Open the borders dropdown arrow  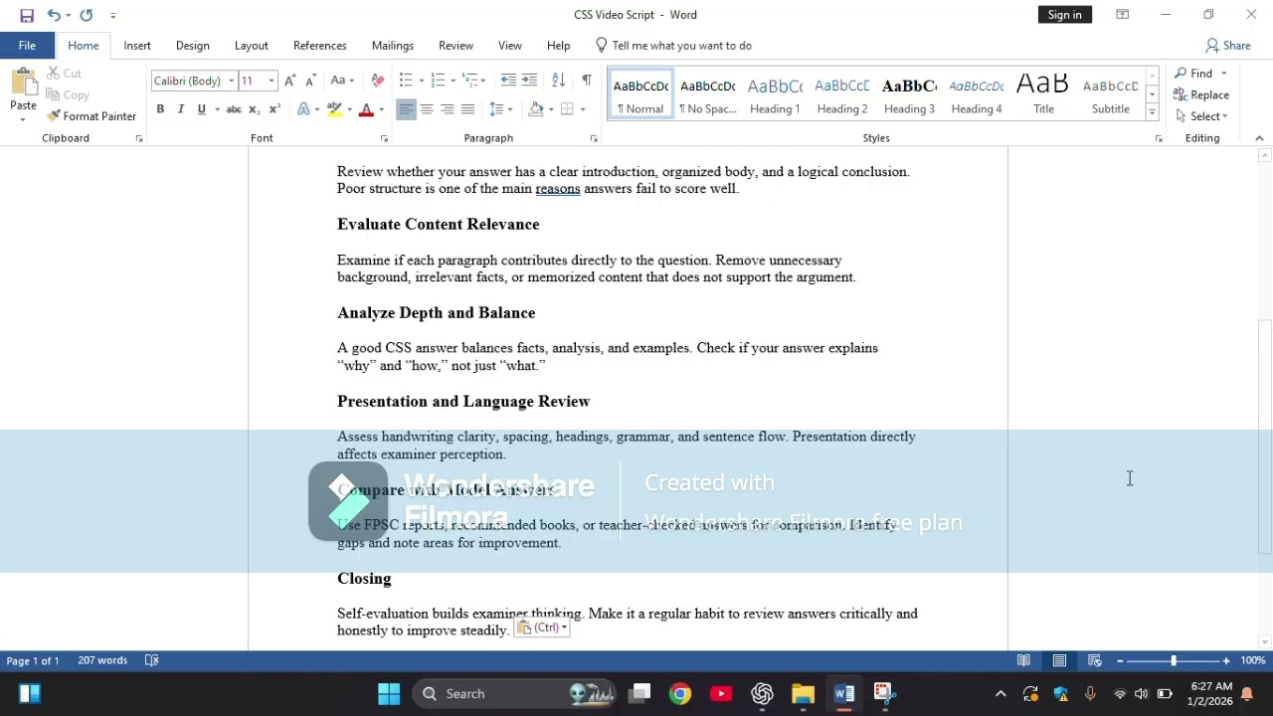[x=583, y=109]
